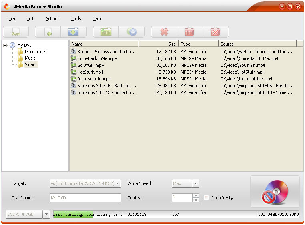
Task: Open the Write Speed dropdown
Action: point(195,183)
